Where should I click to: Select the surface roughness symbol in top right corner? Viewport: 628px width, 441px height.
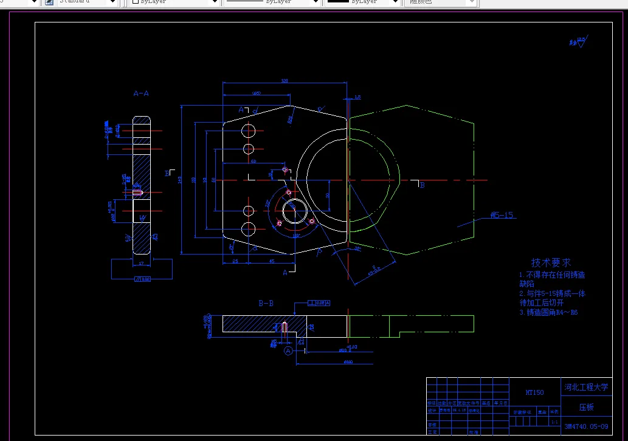tap(579, 41)
